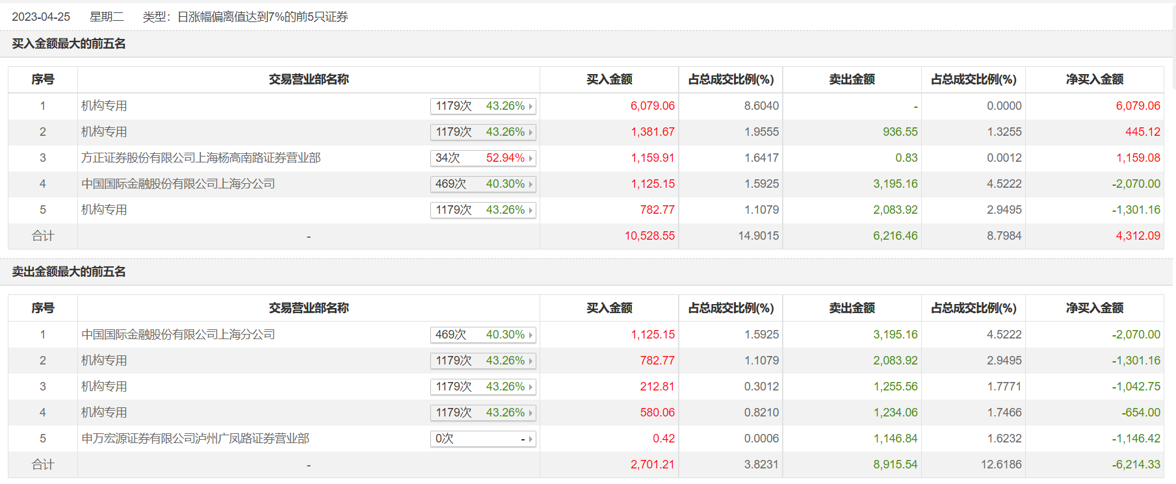1176x484 pixels.
Task: Expand 469次 40.30% box in the buy table
Action: pos(482,185)
